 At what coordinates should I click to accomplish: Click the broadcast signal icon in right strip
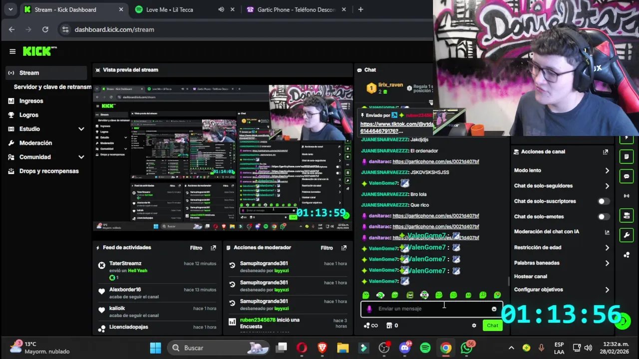pos(627,196)
